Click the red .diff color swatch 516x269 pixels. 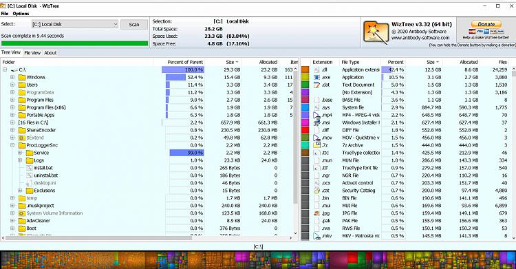point(305,130)
